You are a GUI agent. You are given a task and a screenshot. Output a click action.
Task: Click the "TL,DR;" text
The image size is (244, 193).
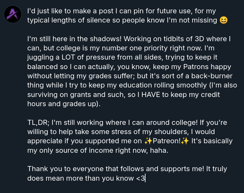[38, 123]
